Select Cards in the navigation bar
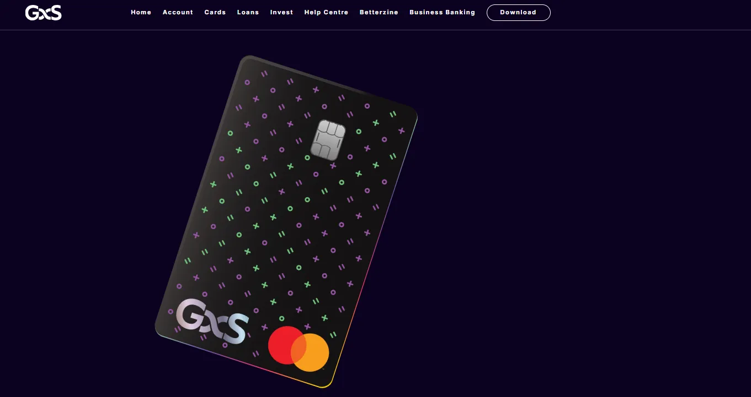The width and height of the screenshot is (751, 397). pos(215,12)
